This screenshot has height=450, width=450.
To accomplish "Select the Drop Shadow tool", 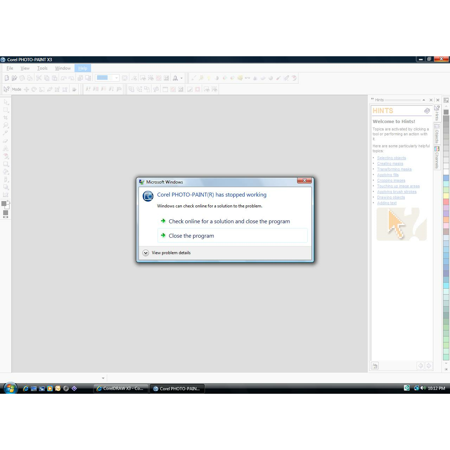I will [x=6, y=187].
